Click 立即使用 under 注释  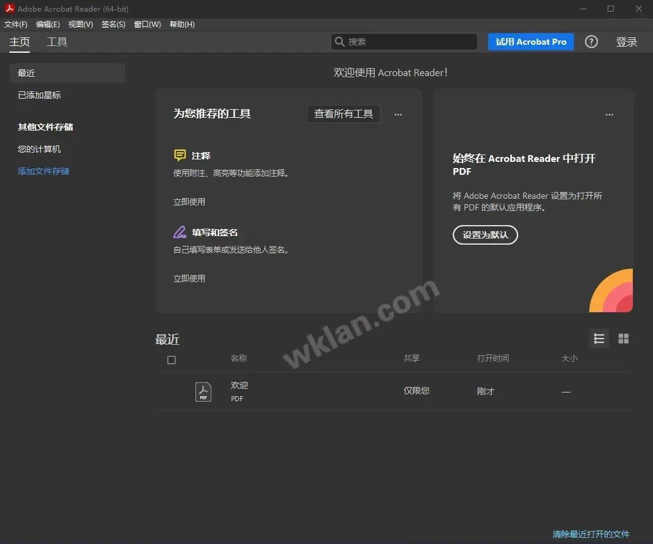coord(189,202)
